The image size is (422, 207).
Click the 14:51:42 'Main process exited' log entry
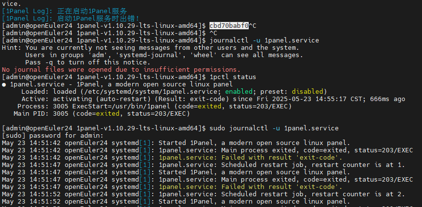(207, 150)
